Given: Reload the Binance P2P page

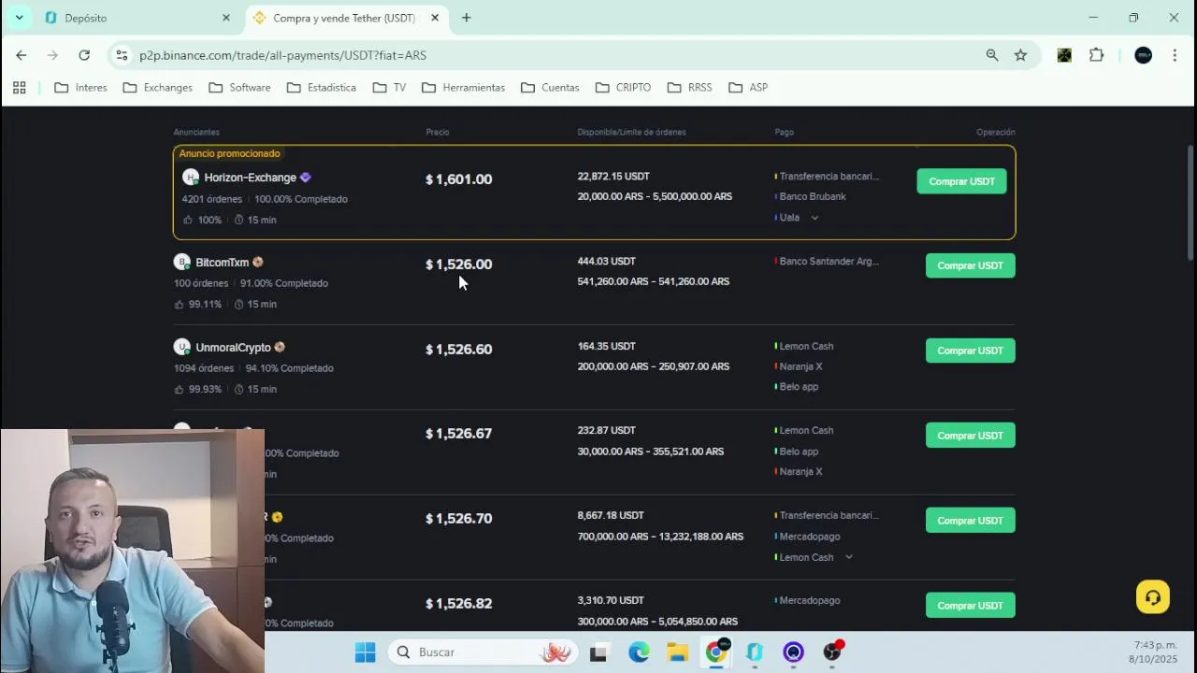Looking at the screenshot, I should (84, 55).
